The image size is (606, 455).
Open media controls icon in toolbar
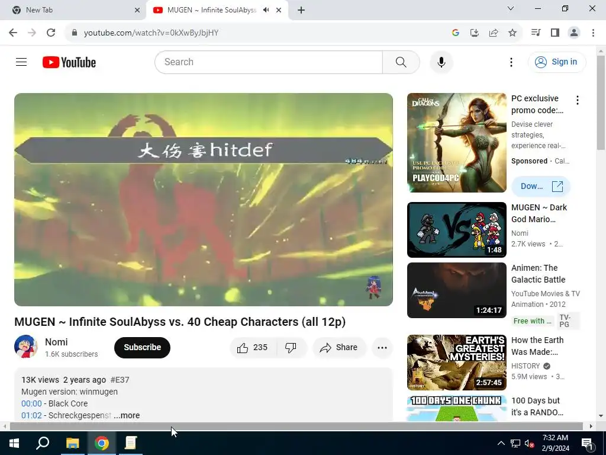536,33
